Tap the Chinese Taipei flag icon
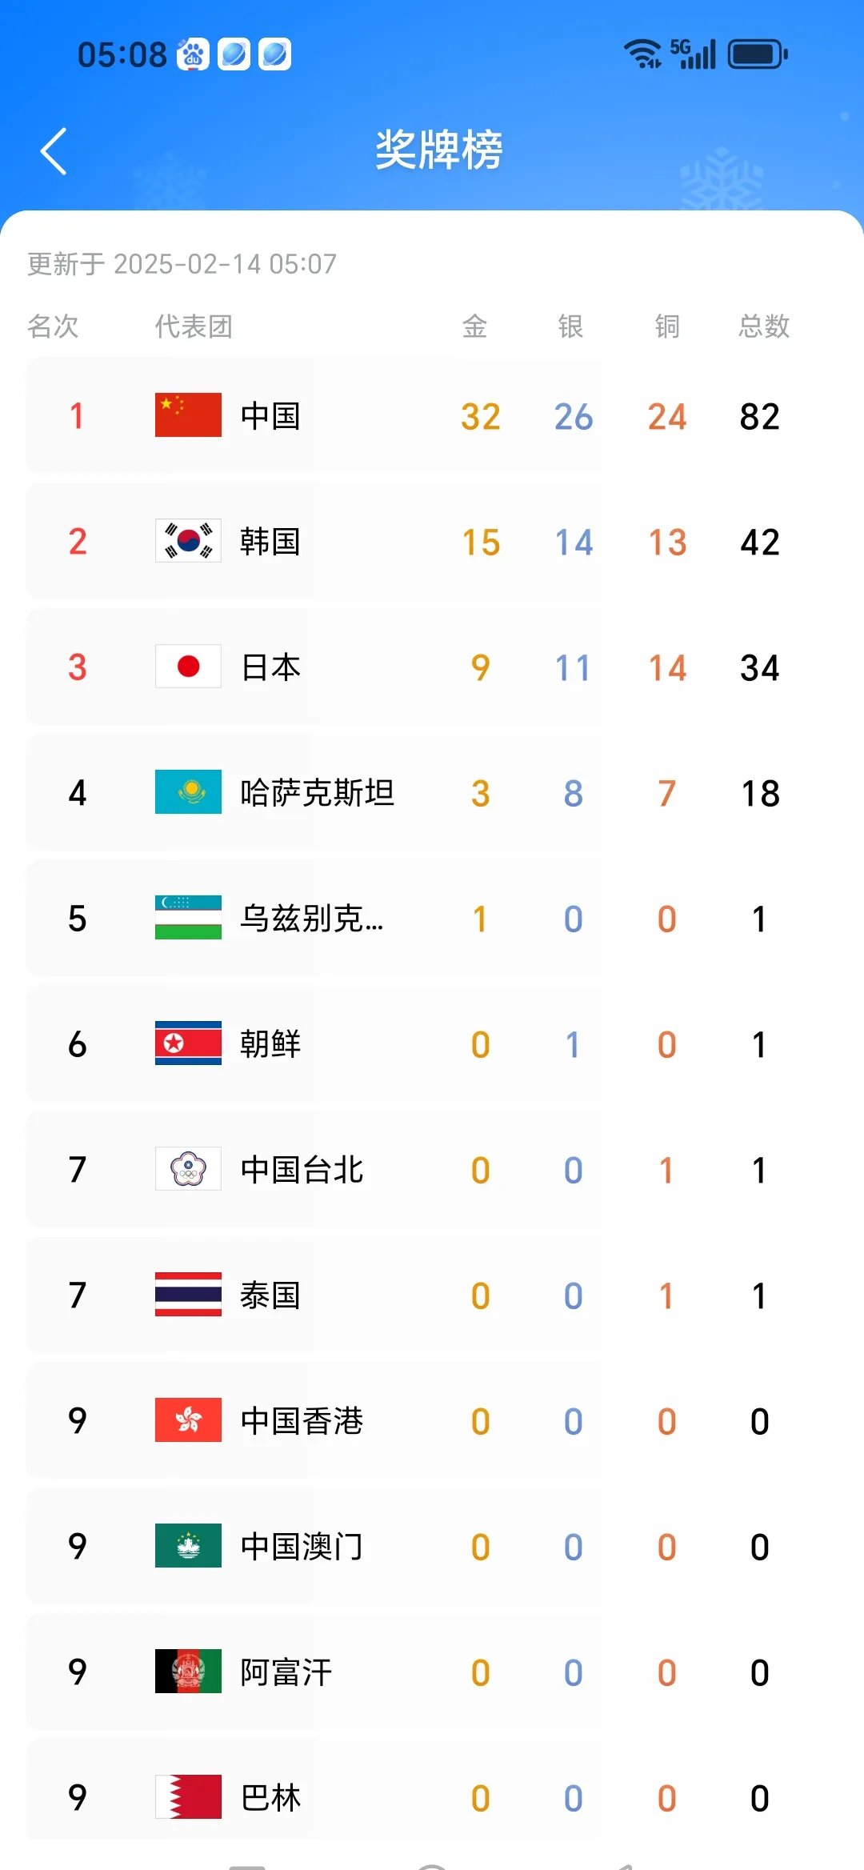This screenshot has height=1870, width=864. tap(188, 1169)
